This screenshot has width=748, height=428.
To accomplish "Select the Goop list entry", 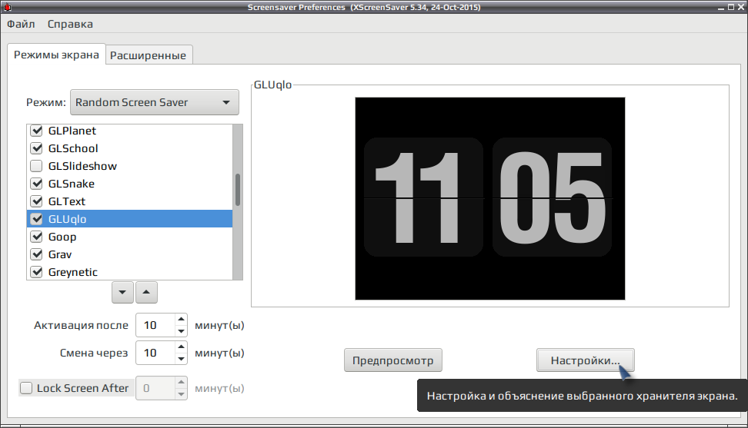I will click(x=129, y=236).
